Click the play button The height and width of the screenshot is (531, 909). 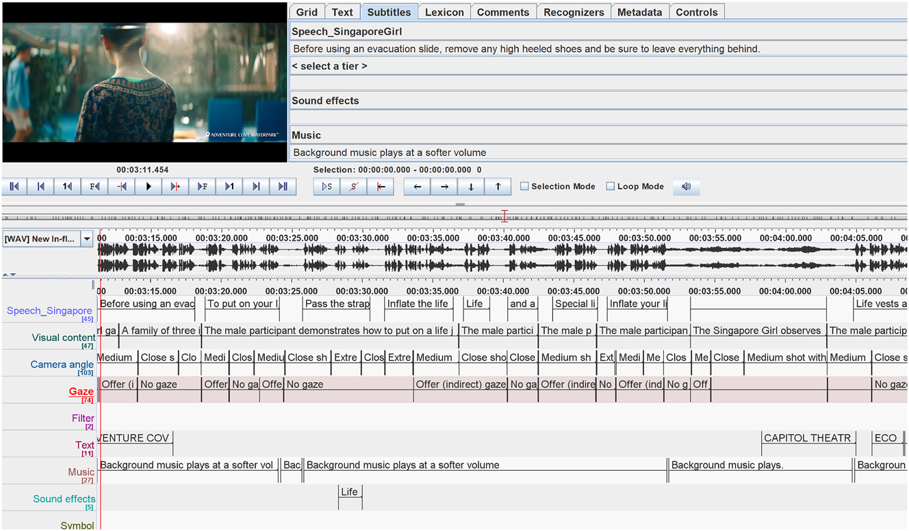149,187
